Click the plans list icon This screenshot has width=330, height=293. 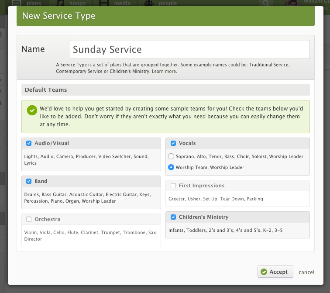click(x=17, y=3)
